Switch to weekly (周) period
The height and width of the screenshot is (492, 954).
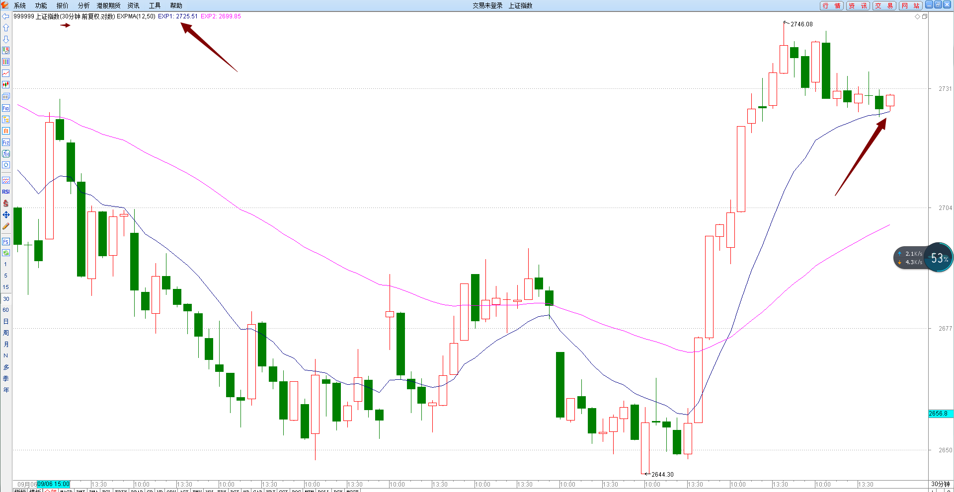(6, 333)
